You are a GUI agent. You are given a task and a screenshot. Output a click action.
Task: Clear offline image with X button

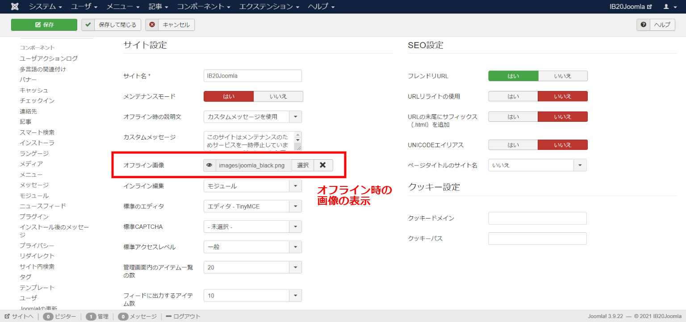[x=323, y=165]
